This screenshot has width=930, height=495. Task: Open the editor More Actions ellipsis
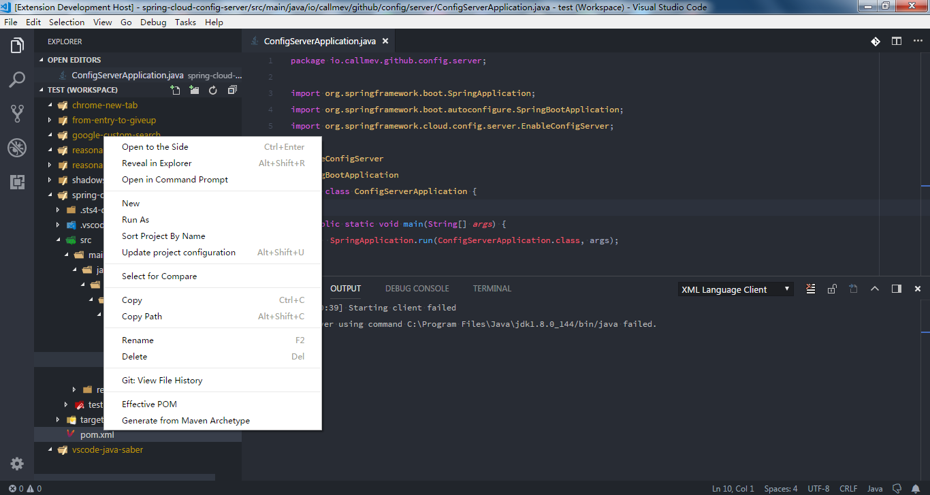coord(917,42)
